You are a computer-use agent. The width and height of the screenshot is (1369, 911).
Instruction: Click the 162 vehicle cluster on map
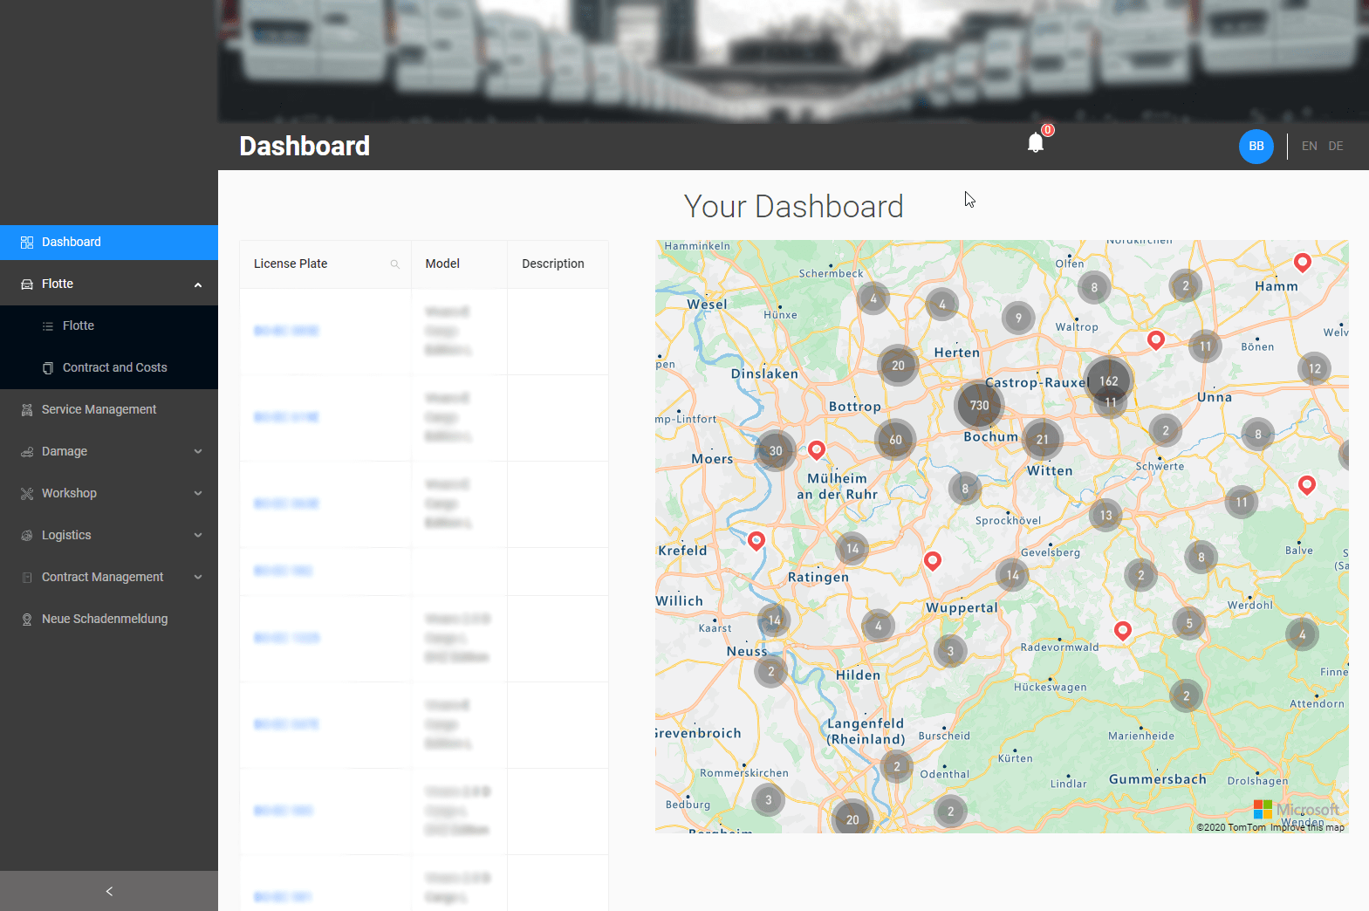click(1108, 380)
